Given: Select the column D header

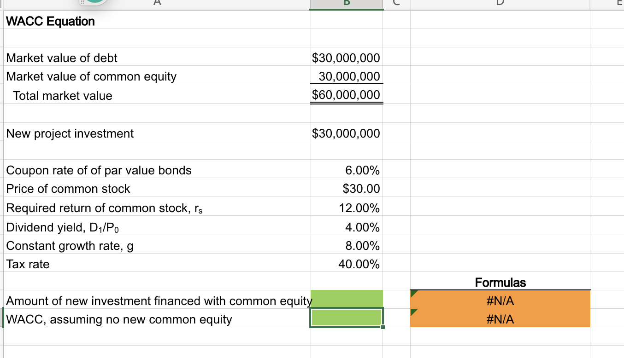Looking at the screenshot, I should 500,3.
